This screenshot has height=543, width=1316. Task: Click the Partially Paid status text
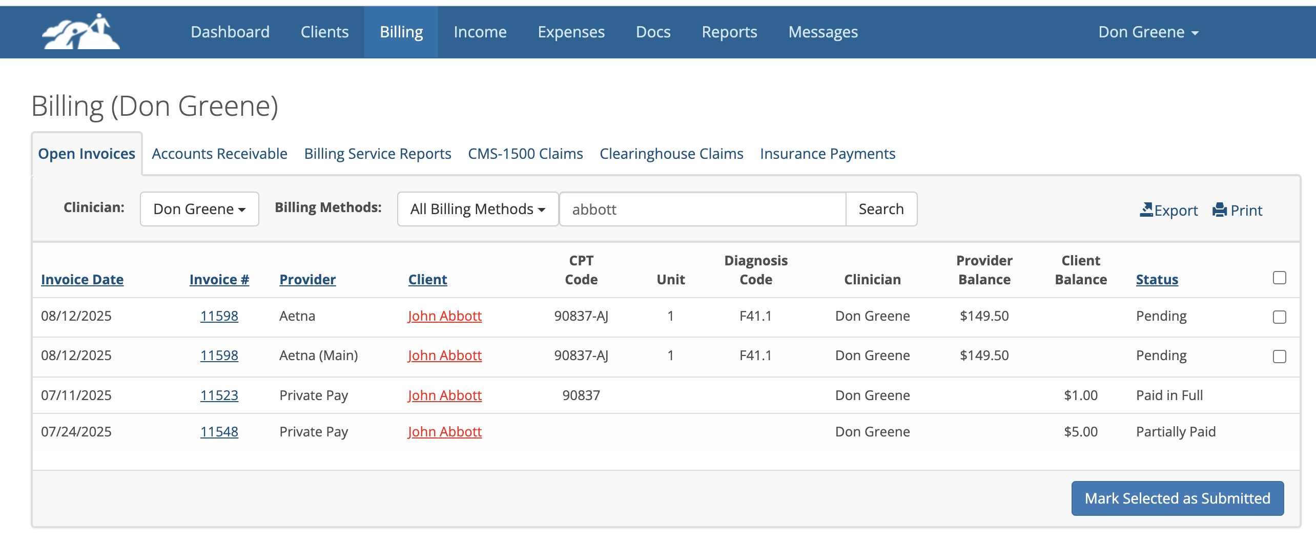1176,432
